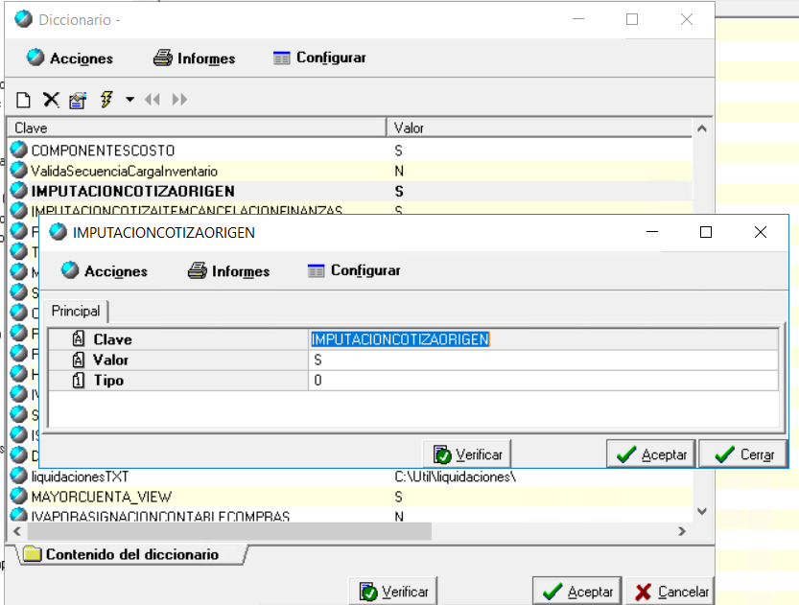Image resolution: width=799 pixels, height=605 pixels.
Task: Open Informes menu in IMPUTACIONCOTIZAORIGEN dialog
Action: point(229,271)
